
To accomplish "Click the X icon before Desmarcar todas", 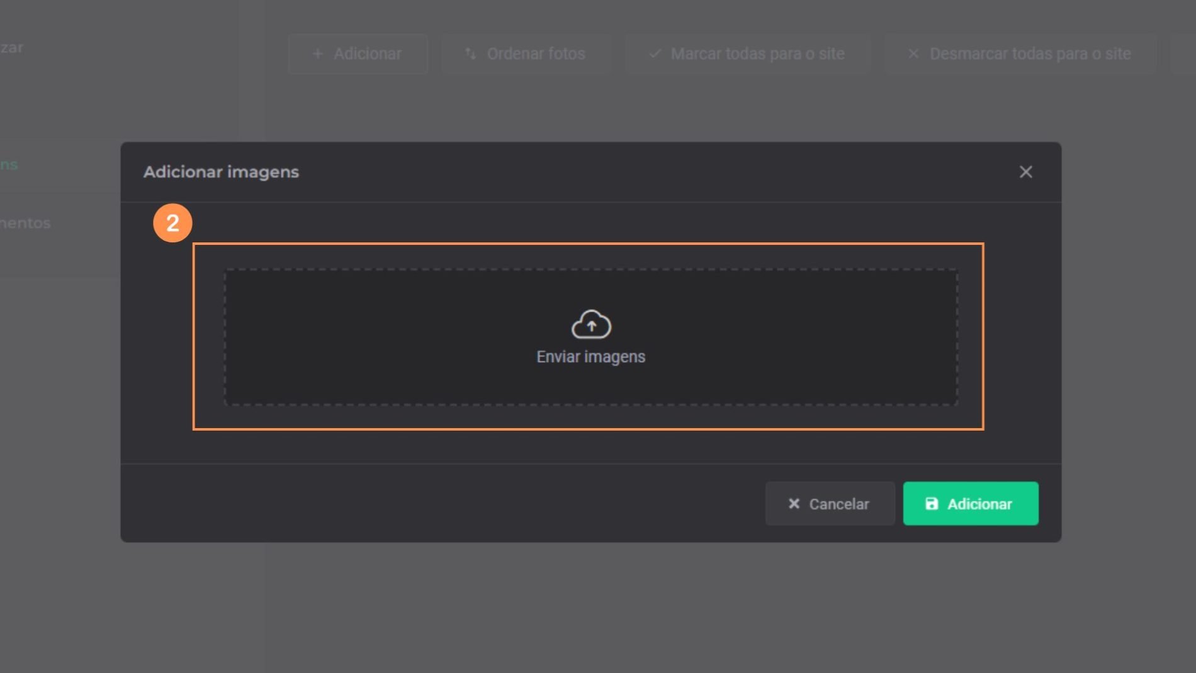I will click(913, 54).
